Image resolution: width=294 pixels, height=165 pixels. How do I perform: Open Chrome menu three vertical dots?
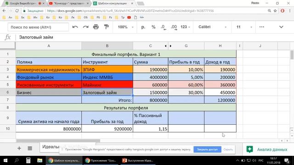[290, 11]
